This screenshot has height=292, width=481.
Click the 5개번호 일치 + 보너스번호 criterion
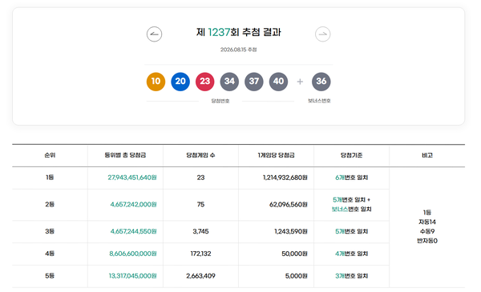pos(352,205)
